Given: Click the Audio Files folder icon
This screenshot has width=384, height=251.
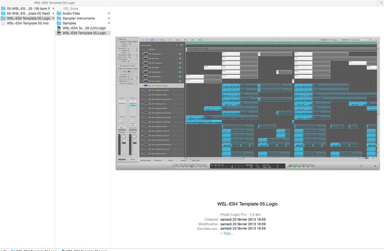Looking at the screenshot, I should [x=59, y=13].
